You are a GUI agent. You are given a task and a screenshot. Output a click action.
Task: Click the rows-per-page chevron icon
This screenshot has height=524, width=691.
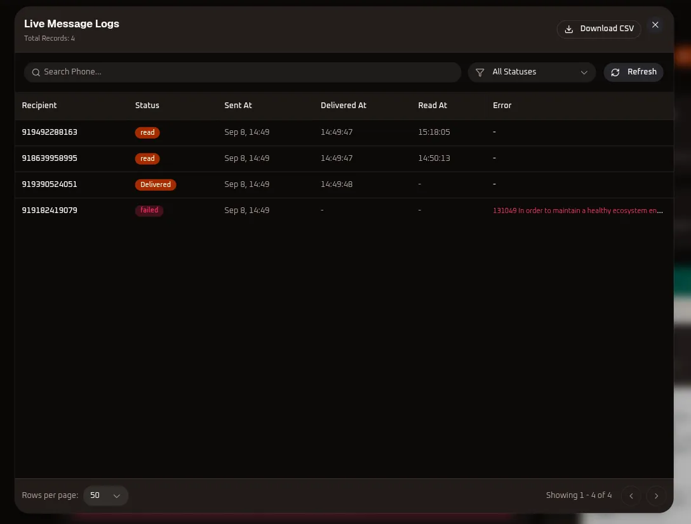[117, 496]
